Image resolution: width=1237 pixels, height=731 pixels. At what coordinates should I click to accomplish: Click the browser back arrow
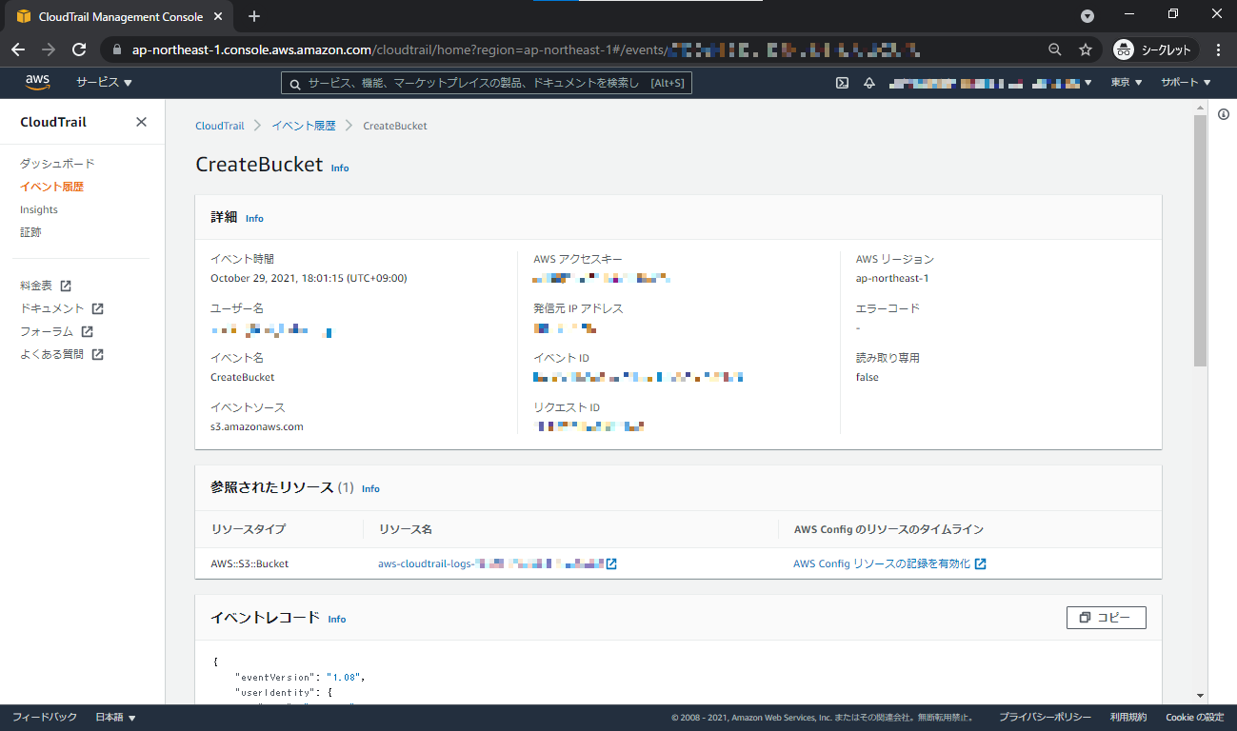18,49
